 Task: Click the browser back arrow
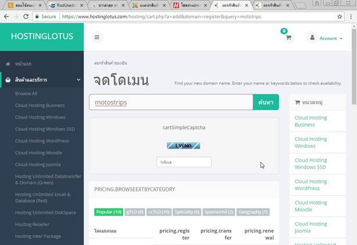click(x=6, y=16)
